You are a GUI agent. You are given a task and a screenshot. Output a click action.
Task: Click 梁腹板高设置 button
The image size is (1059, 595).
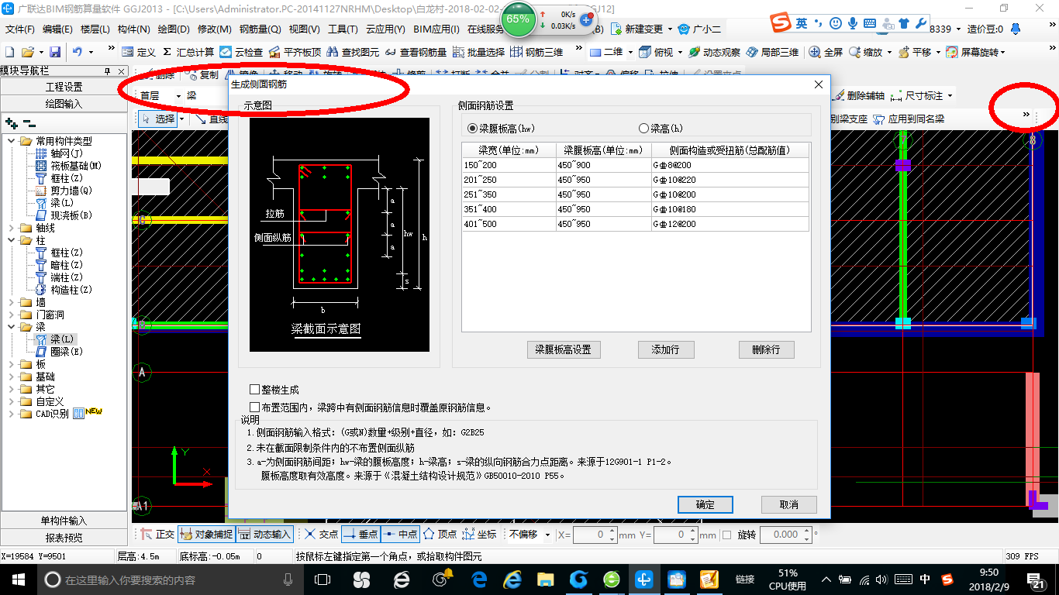(564, 349)
